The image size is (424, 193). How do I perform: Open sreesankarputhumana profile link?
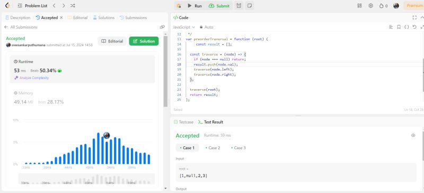click(28, 45)
